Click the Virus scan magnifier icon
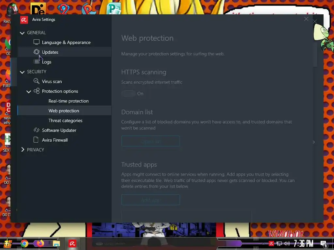 click(x=37, y=81)
